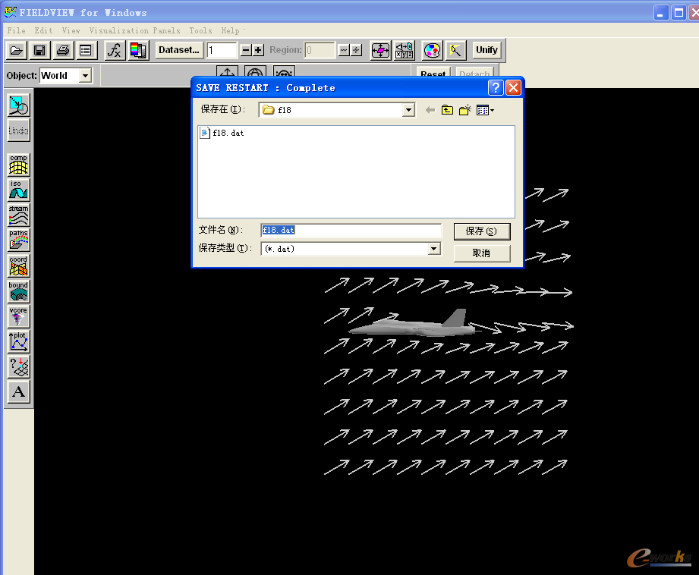699x575 pixels.
Task: Open the Tools menu
Action: (200, 31)
